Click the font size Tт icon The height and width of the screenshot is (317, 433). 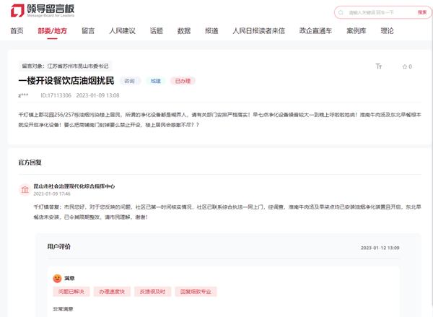(379, 66)
